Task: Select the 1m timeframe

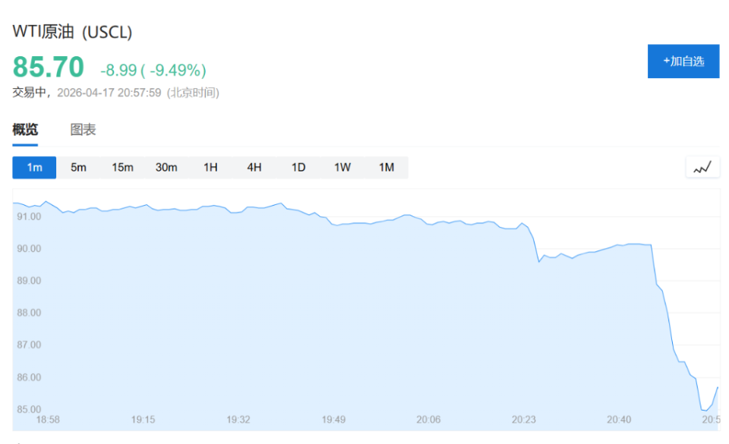Action: coord(34,168)
